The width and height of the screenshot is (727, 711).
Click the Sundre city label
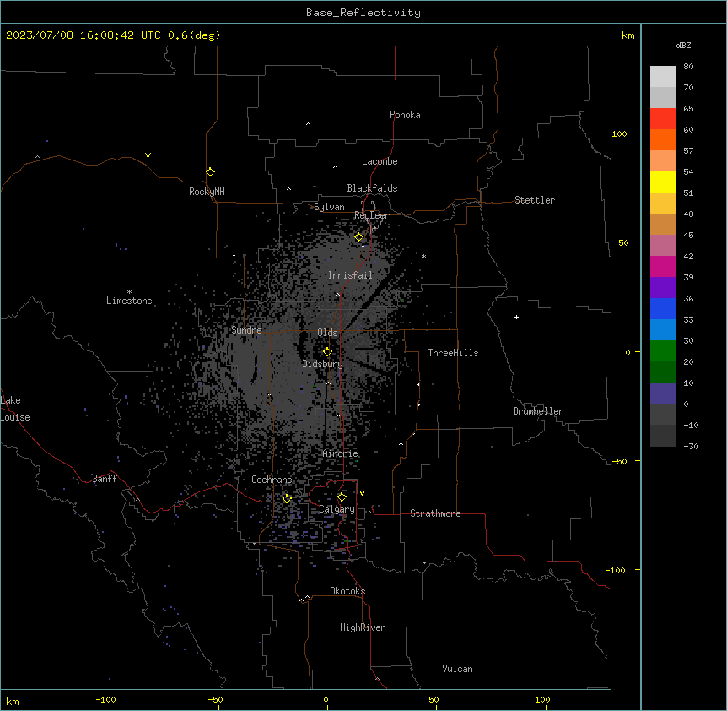click(x=246, y=330)
